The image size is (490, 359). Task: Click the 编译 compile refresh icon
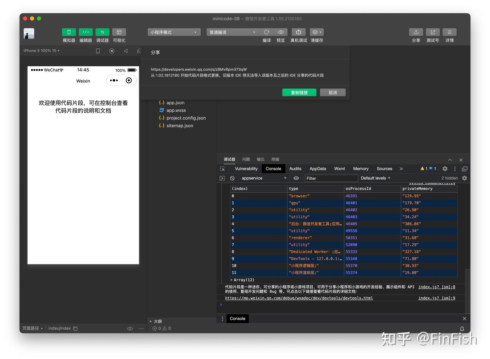click(x=267, y=32)
